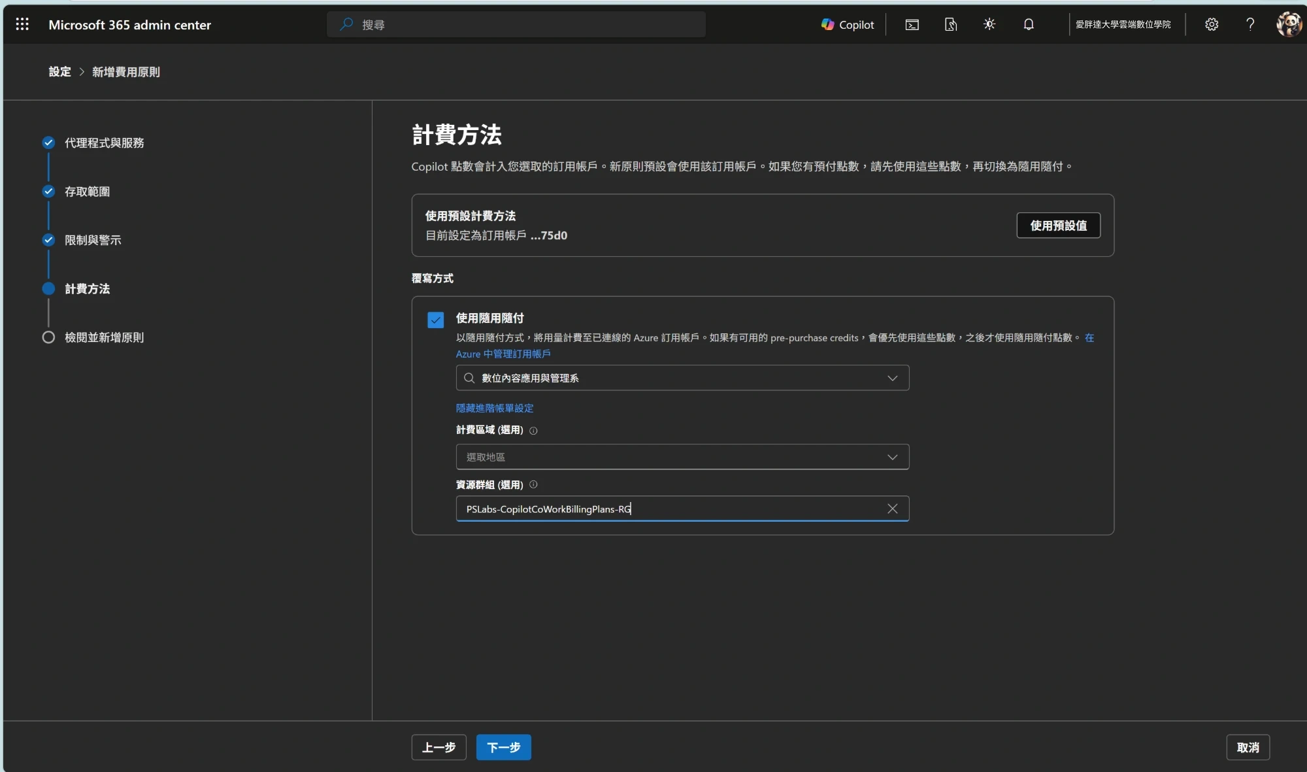Click the 新增費用原則 breadcrumb text

(x=125, y=72)
